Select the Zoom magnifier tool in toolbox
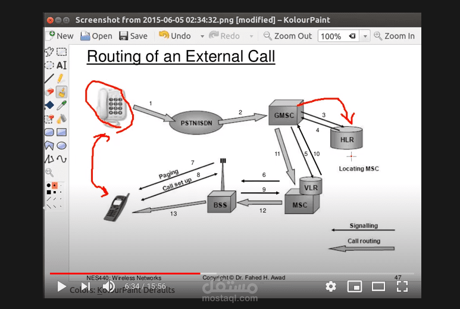Image resolution: width=460 pixels, height=309 pixels. [x=49, y=172]
